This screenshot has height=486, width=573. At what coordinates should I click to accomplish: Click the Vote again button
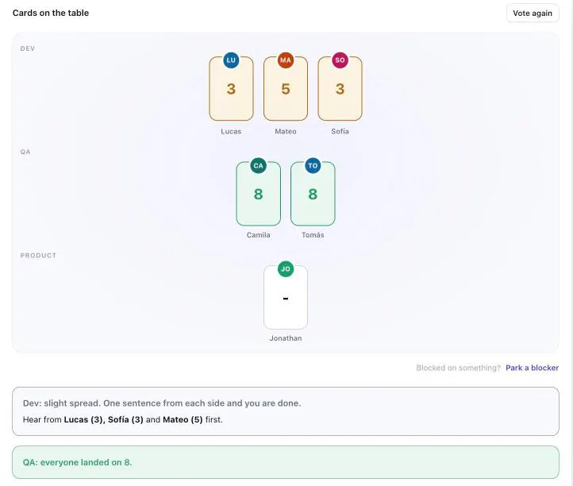(x=533, y=13)
